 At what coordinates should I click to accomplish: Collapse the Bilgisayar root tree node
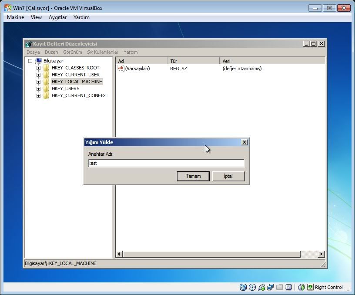(x=30, y=61)
